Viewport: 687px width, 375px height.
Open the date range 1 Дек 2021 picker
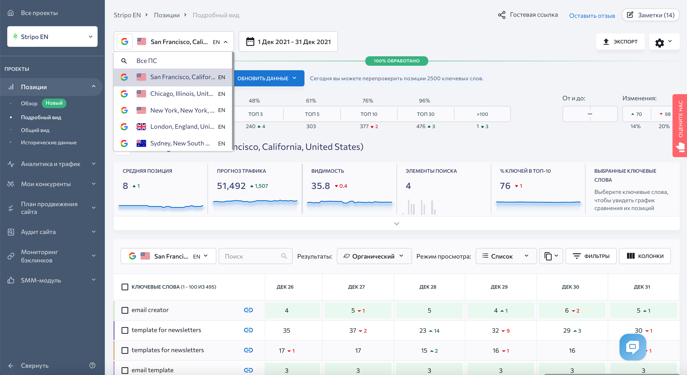(288, 42)
